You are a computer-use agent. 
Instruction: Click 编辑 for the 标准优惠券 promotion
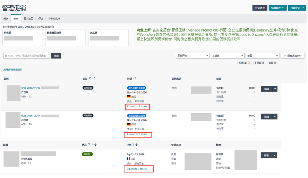coord(266,155)
